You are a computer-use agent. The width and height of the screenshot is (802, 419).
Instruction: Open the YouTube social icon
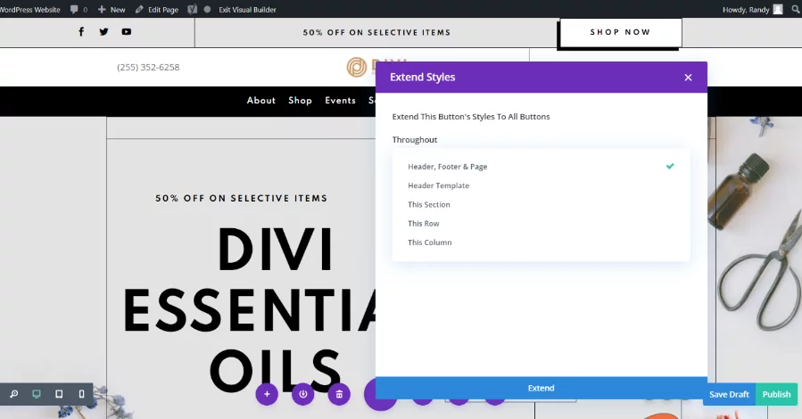click(x=127, y=32)
